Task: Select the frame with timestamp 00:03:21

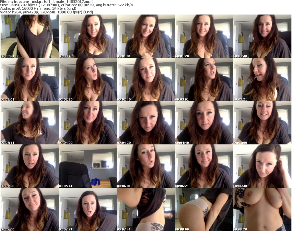Action: point(262,79)
